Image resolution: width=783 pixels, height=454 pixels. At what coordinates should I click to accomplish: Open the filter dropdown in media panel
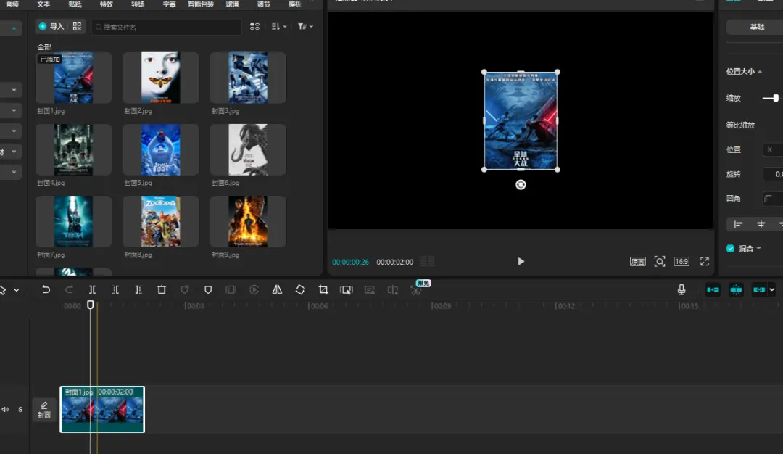tap(306, 26)
